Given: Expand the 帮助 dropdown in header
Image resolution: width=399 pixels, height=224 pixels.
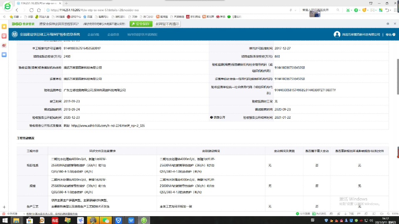Looking at the screenshot, I should (x=389, y=34).
